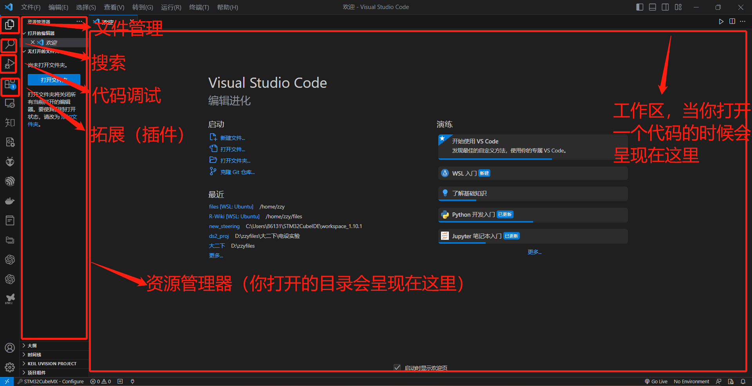This screenshot has height=386, width=752.
Task: Open the 查看(V) menu
Action: coord(114,7)
